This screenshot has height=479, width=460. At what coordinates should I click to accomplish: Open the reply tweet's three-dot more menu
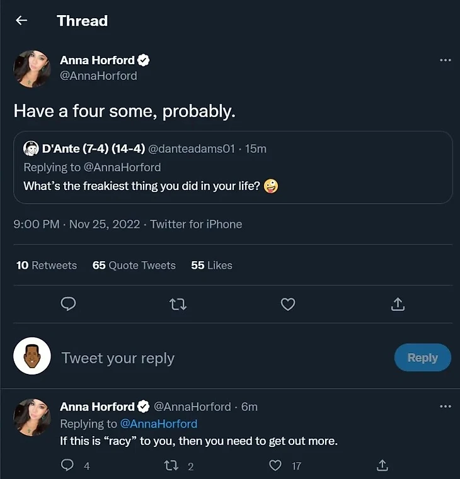(x=445, y=407)
